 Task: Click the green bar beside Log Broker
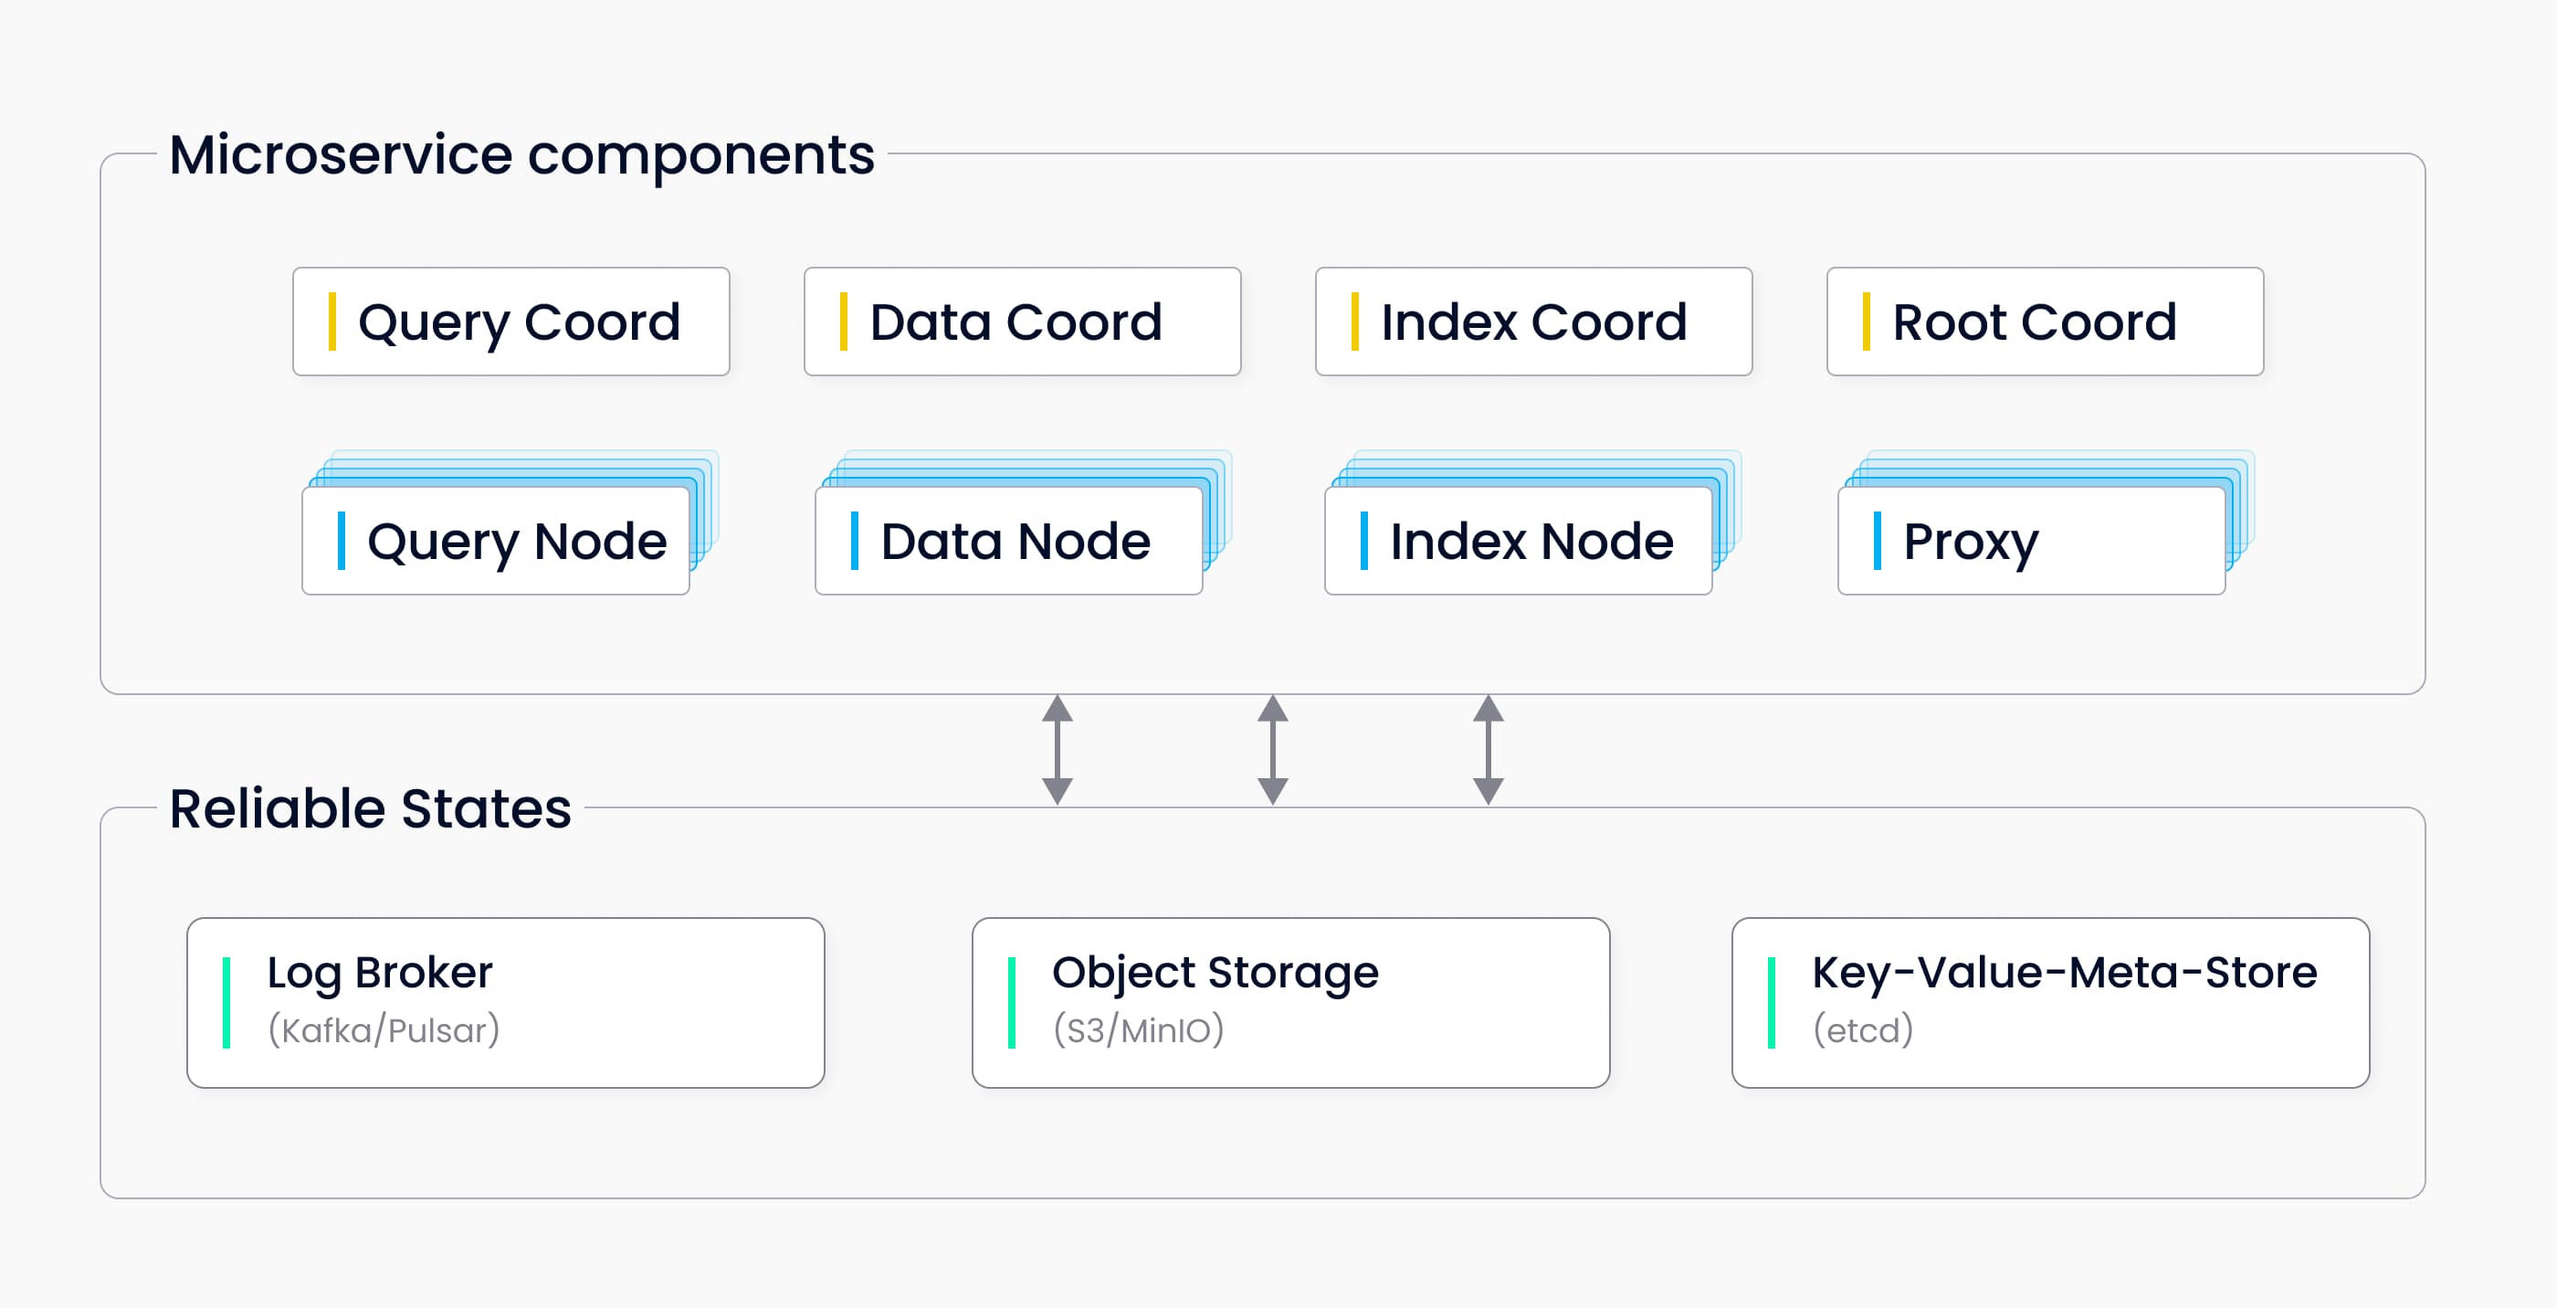click(x=227, y=1002)
